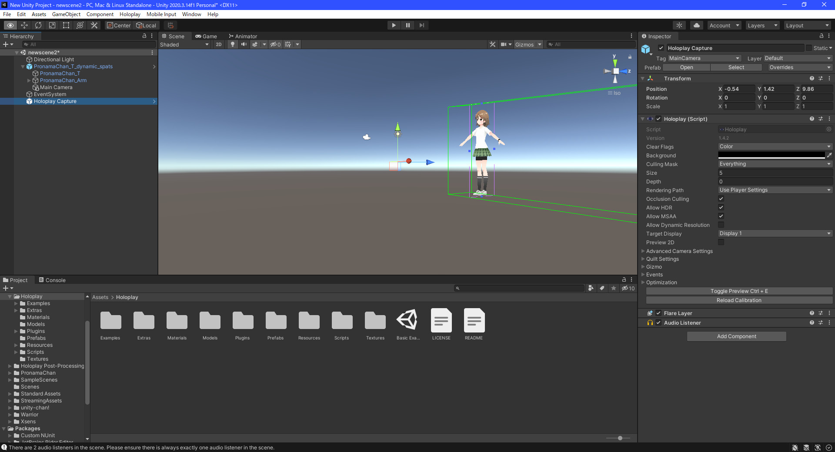This screenshot has width=835, height=452.
Task: Disable the Allow HDR checkbox
Action: (721, 207)
